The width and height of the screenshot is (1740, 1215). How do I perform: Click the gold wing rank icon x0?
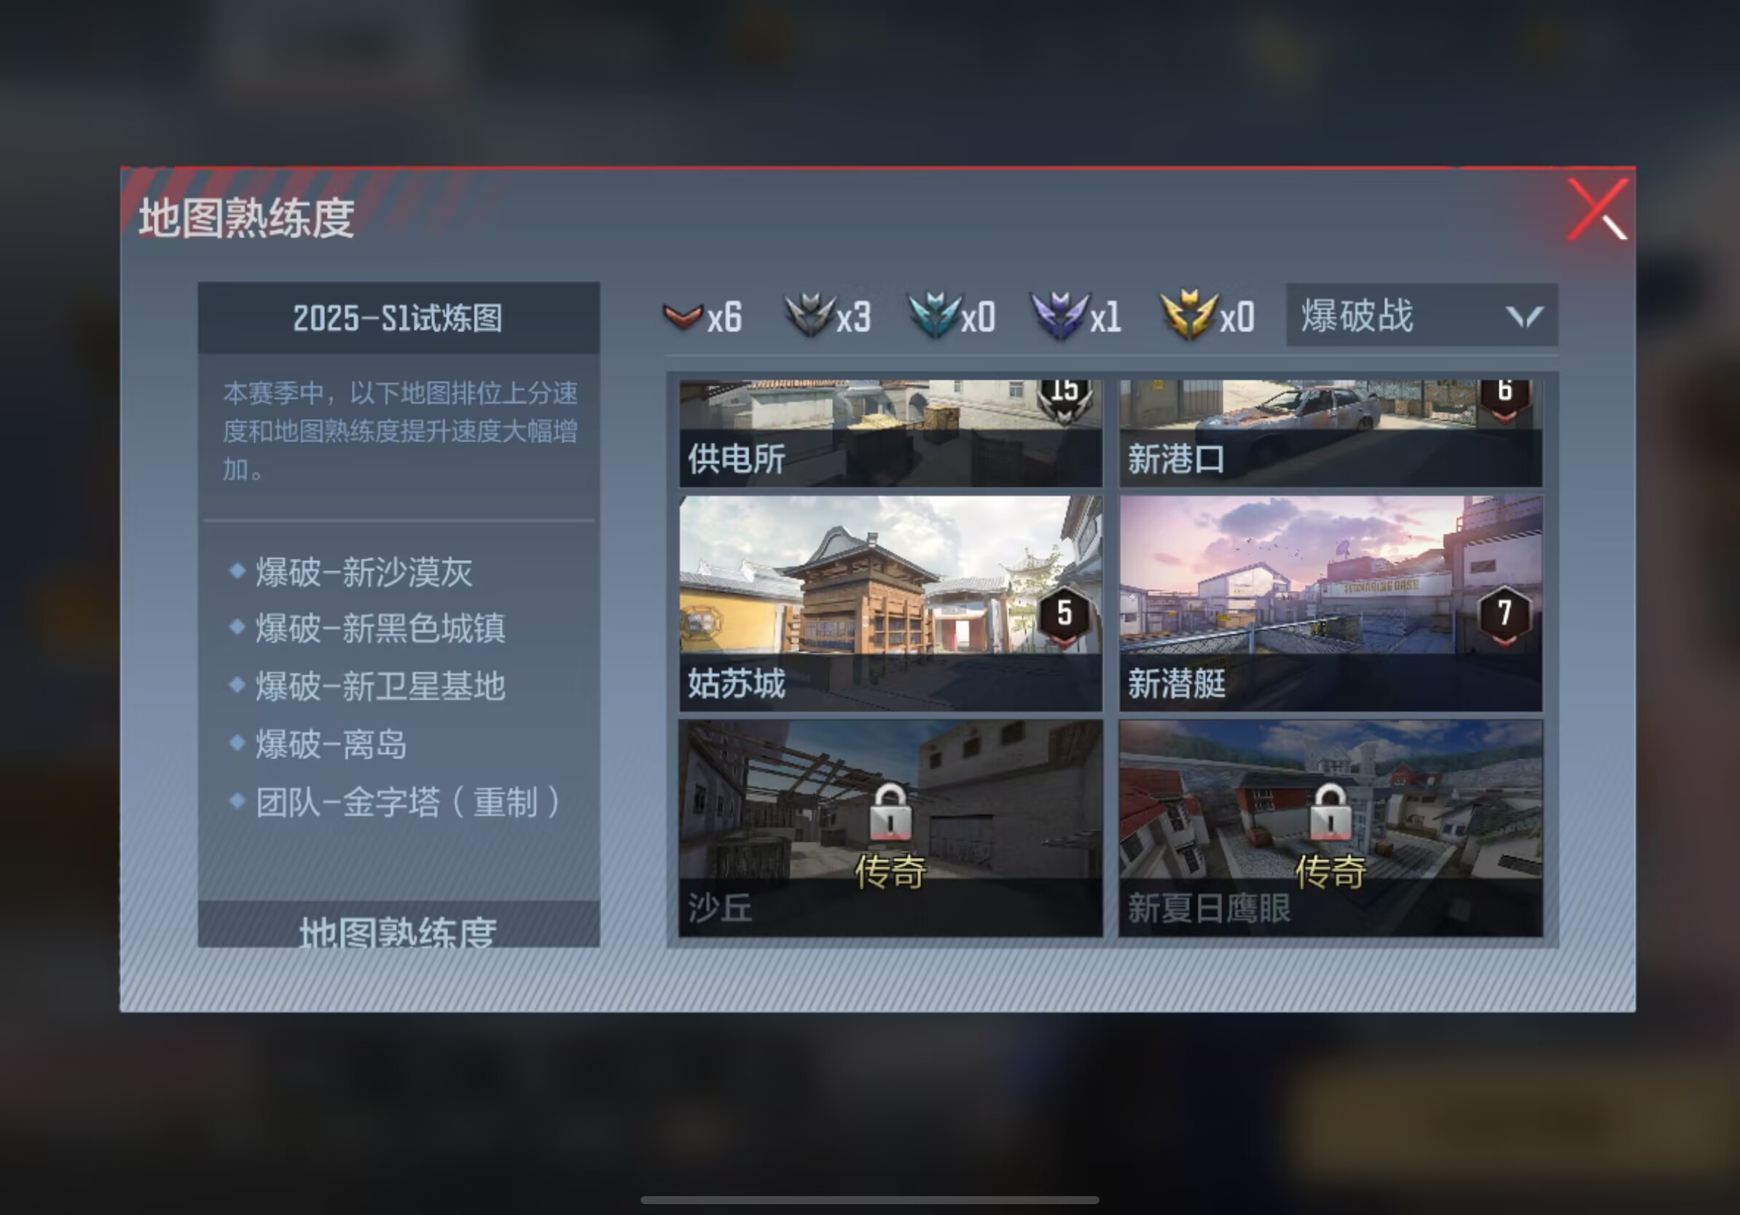(1189, 315)
